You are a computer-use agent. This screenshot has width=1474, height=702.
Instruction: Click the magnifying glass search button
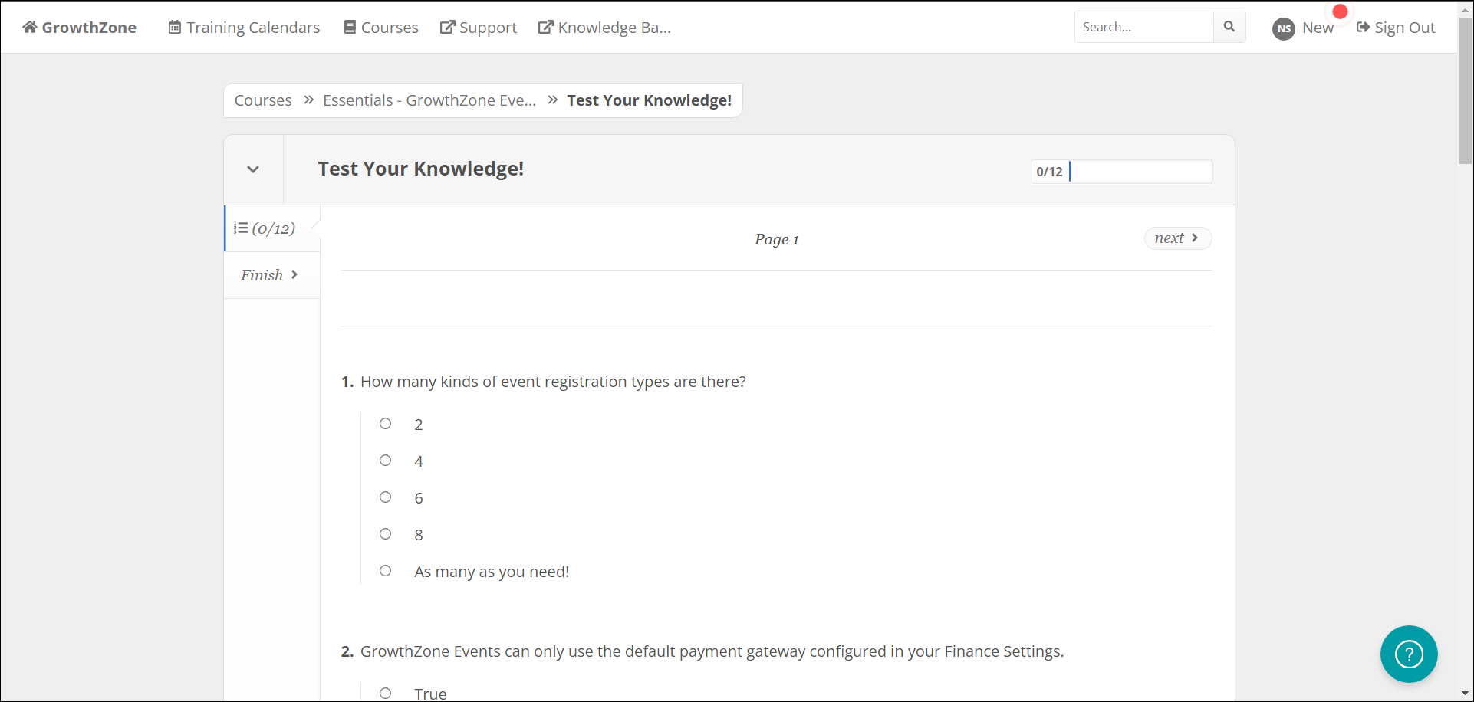coord(1229,27)
